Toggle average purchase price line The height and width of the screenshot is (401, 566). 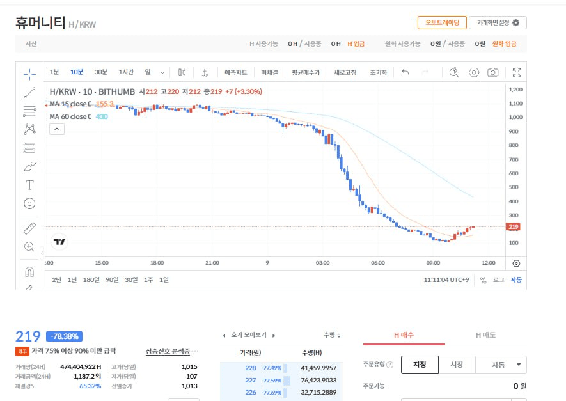pyautogui.click(x=306, y=72)
